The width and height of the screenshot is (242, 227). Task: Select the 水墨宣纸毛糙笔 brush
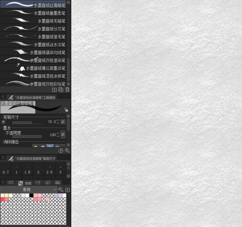click(33, 20)
